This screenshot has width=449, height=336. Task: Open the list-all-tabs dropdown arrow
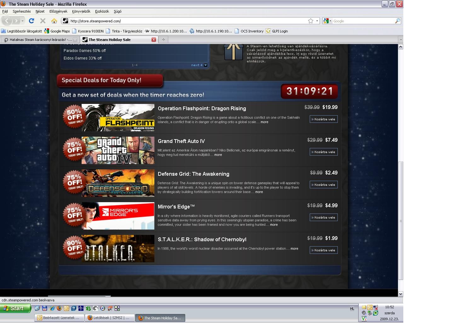click(400, 40)
